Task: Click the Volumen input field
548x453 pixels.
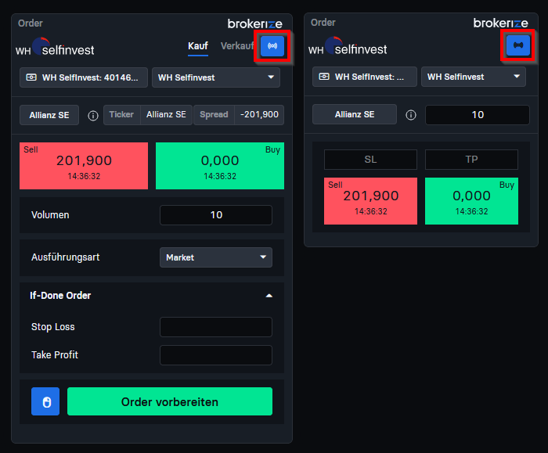Action: click(216, 215)
